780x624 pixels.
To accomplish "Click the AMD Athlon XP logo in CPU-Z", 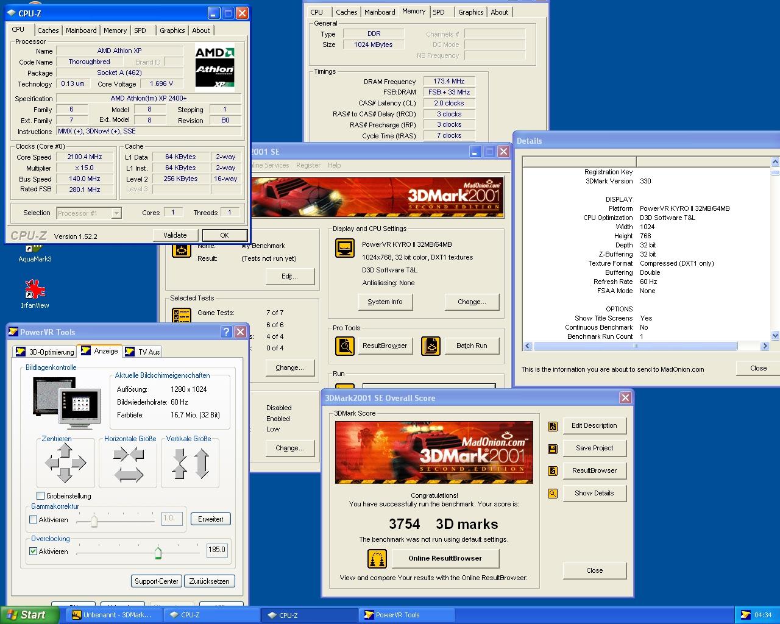I will [214, 67].
